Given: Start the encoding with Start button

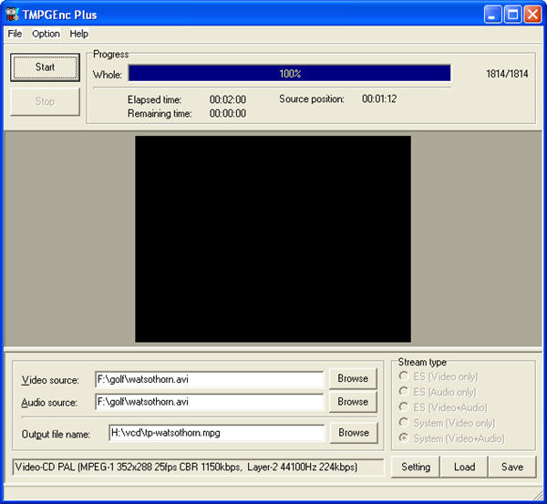Looking at the screenshot, I should coord(45,67).
